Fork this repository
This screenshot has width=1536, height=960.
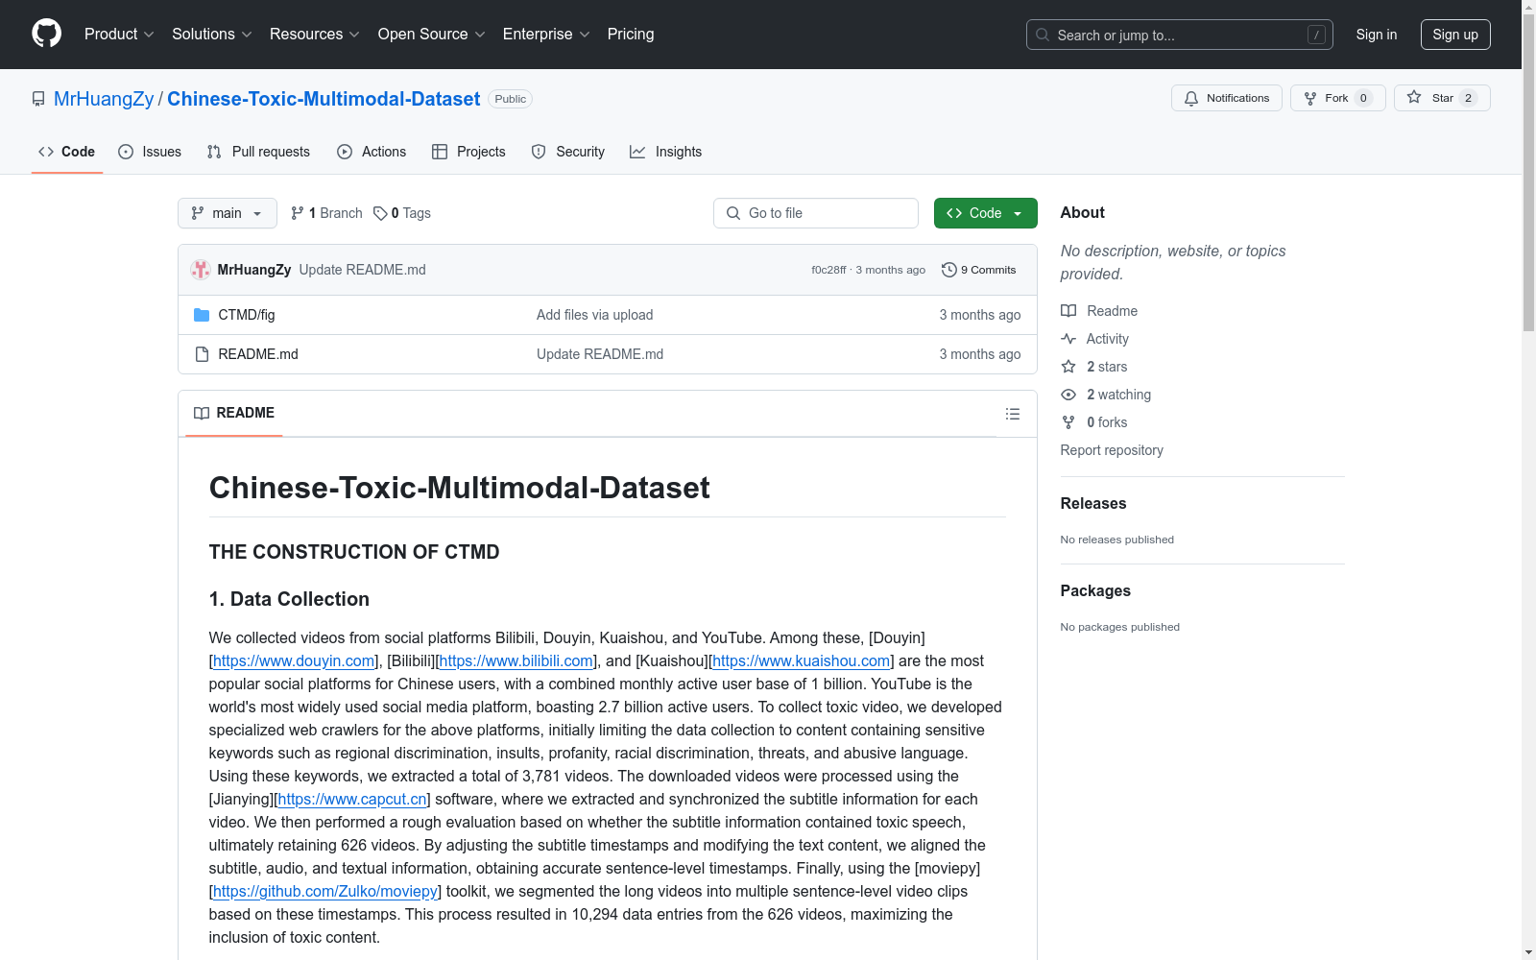click(x=1337, y=98)
